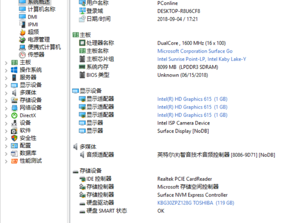Open first Intel HD Graphics 615 link
Screen dimensions: 303x223
coord(192,99)
